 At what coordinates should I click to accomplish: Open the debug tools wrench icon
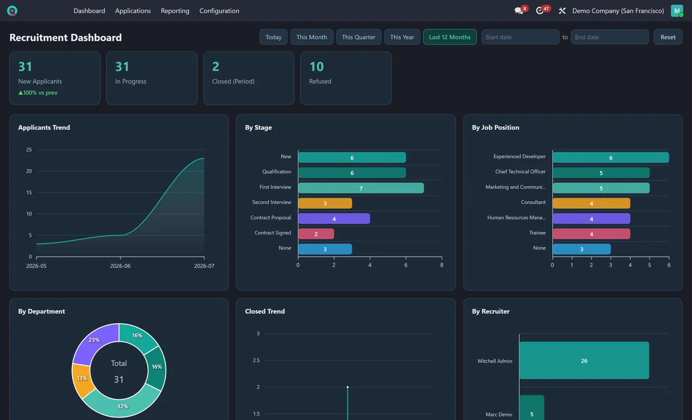click(562, 10)
